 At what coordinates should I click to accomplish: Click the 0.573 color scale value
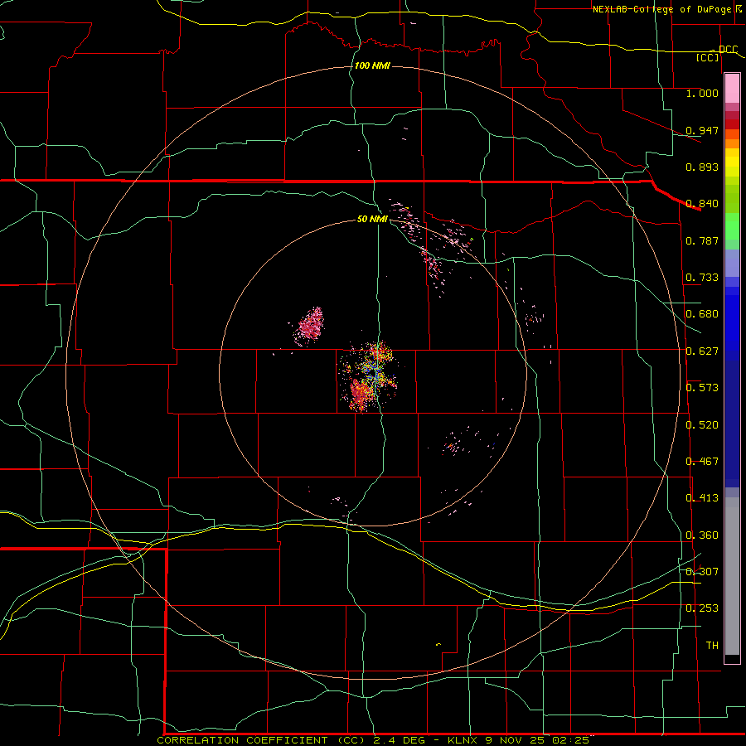point(702,388)
